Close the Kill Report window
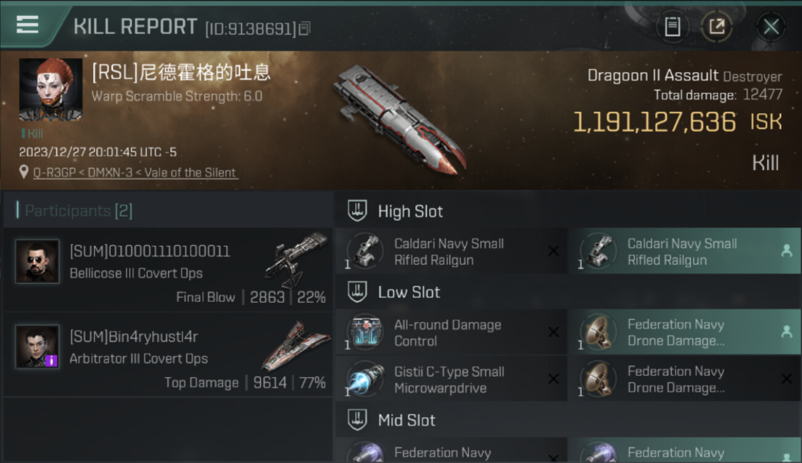 [x=771, y=27]
